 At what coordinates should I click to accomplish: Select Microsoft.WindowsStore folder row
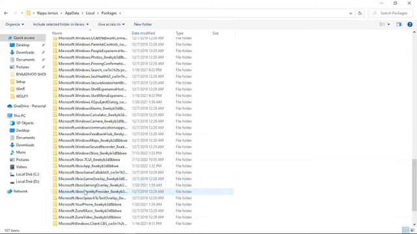click(143, 153)
